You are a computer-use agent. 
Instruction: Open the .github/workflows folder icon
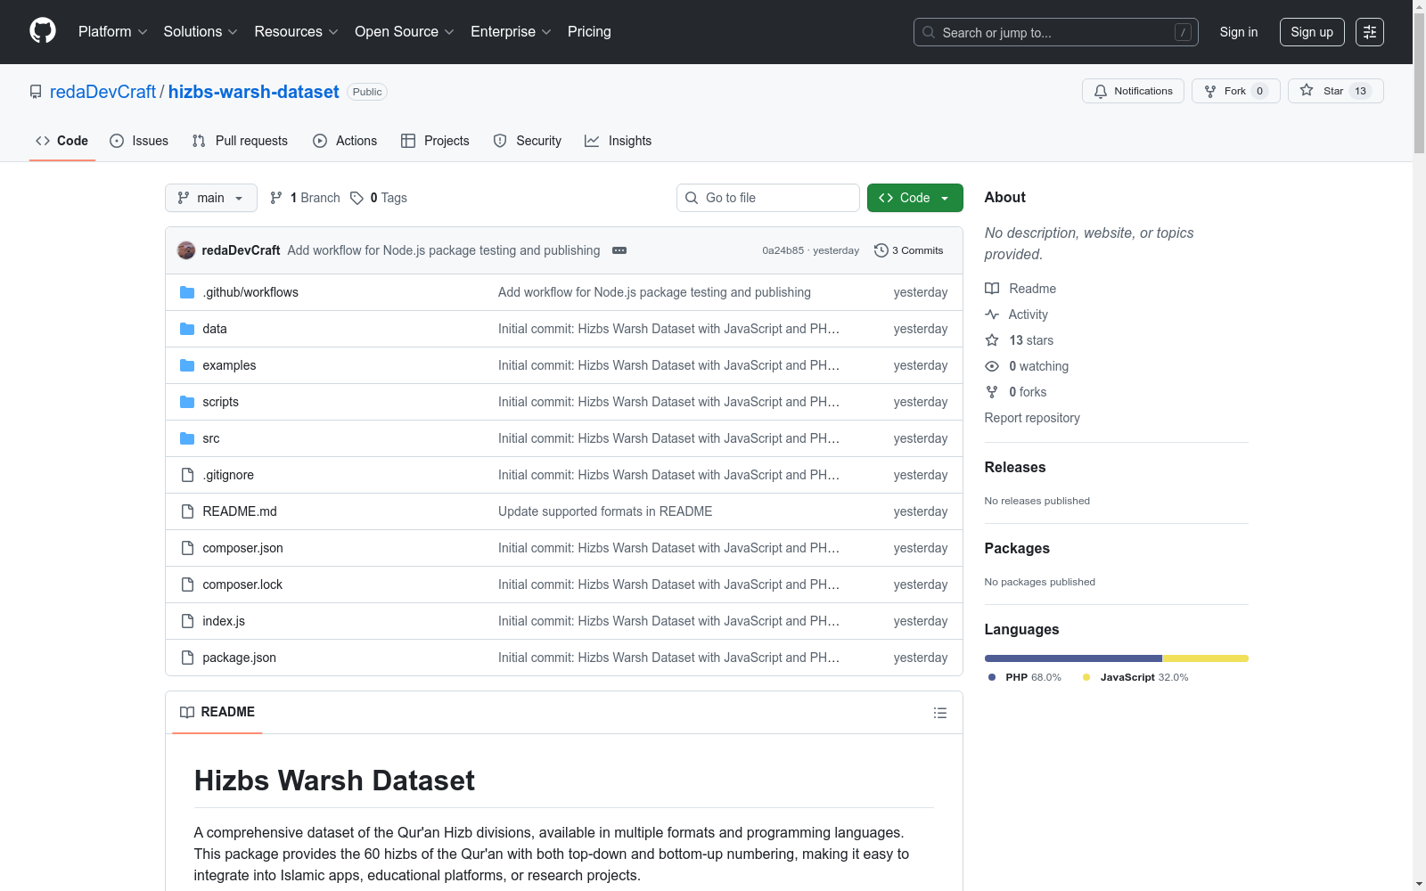[x=187, y=292]
